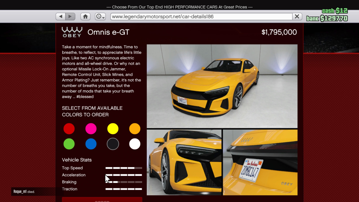Click the browser back arrow button

61,16
